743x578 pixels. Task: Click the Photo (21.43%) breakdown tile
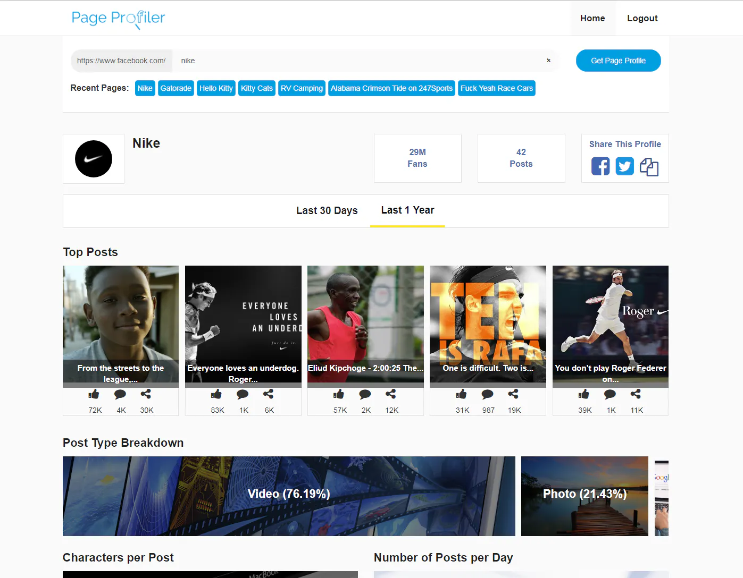tap(585, 496)
